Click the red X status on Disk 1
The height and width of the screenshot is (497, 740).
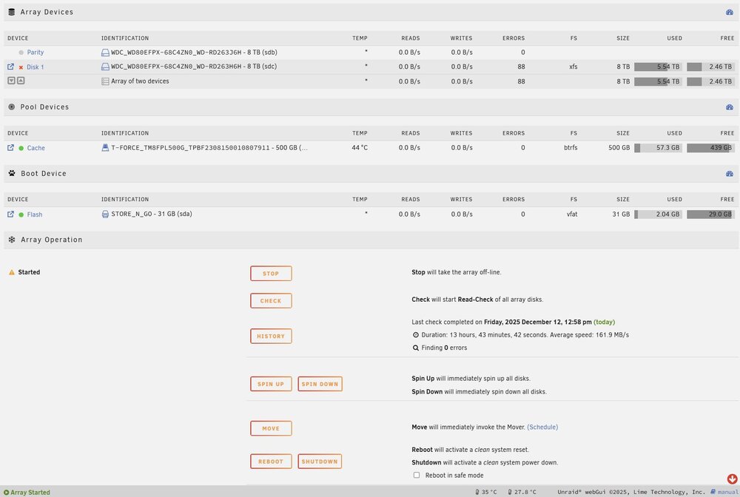point(21,67)
